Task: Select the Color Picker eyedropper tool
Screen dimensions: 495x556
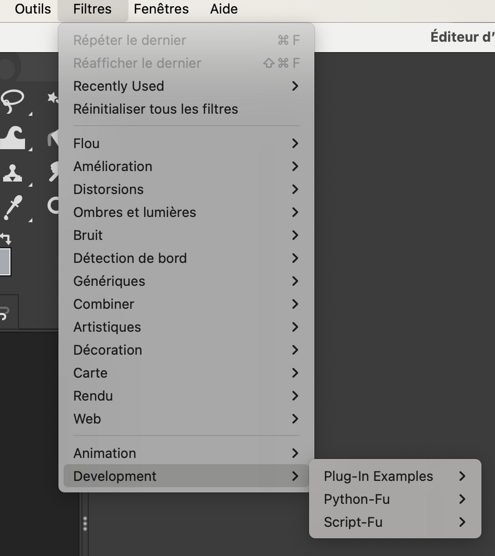Action: point(13,207)
